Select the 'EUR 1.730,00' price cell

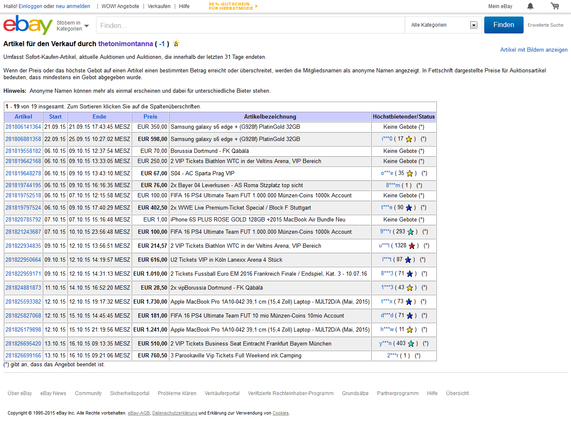pyautogui.click(x=150, y=302)
